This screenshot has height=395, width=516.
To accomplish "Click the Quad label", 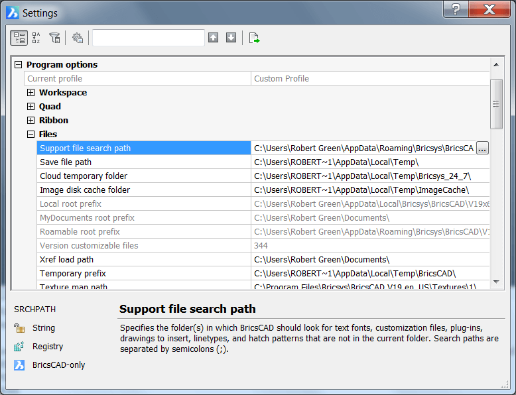I will click(x=50, y=106).
